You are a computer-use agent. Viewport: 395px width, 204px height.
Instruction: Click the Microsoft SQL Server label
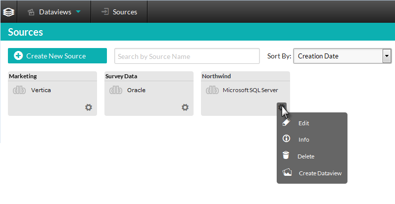[250, 90]
